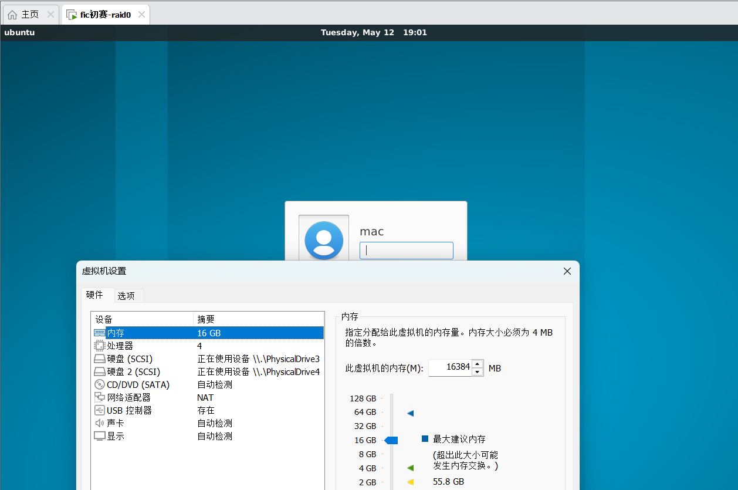Click the processor count value 4
The image size is (738, 490).
pyautogui.click(x=199, y=346)
